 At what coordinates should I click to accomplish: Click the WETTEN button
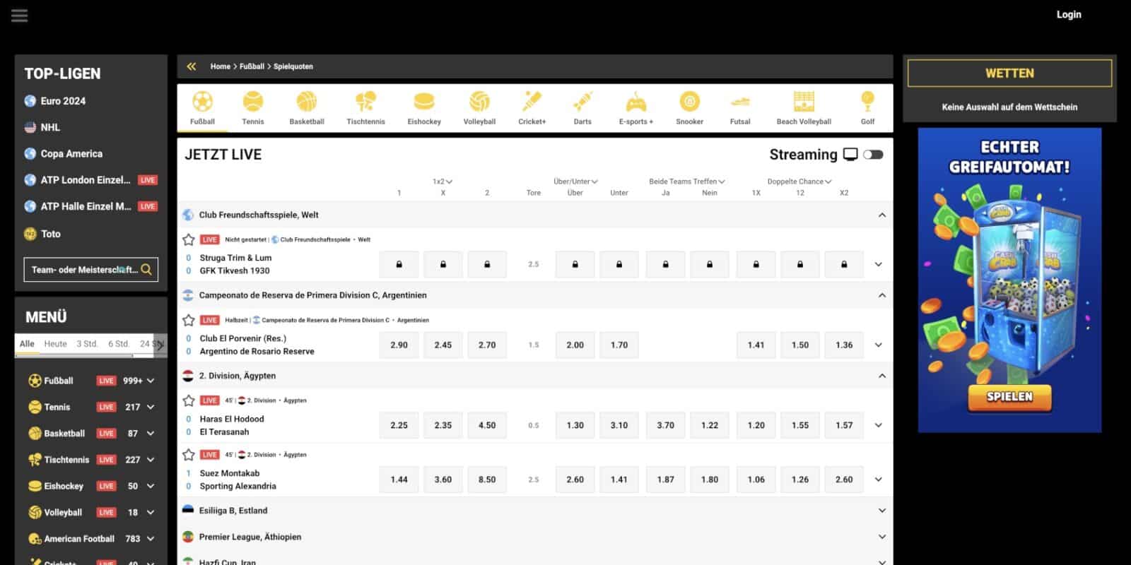tap(1009, 73)
